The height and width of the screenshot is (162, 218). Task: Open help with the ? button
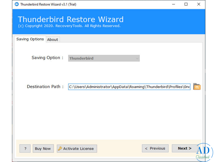pyautogui.click(x=25, y=149)
